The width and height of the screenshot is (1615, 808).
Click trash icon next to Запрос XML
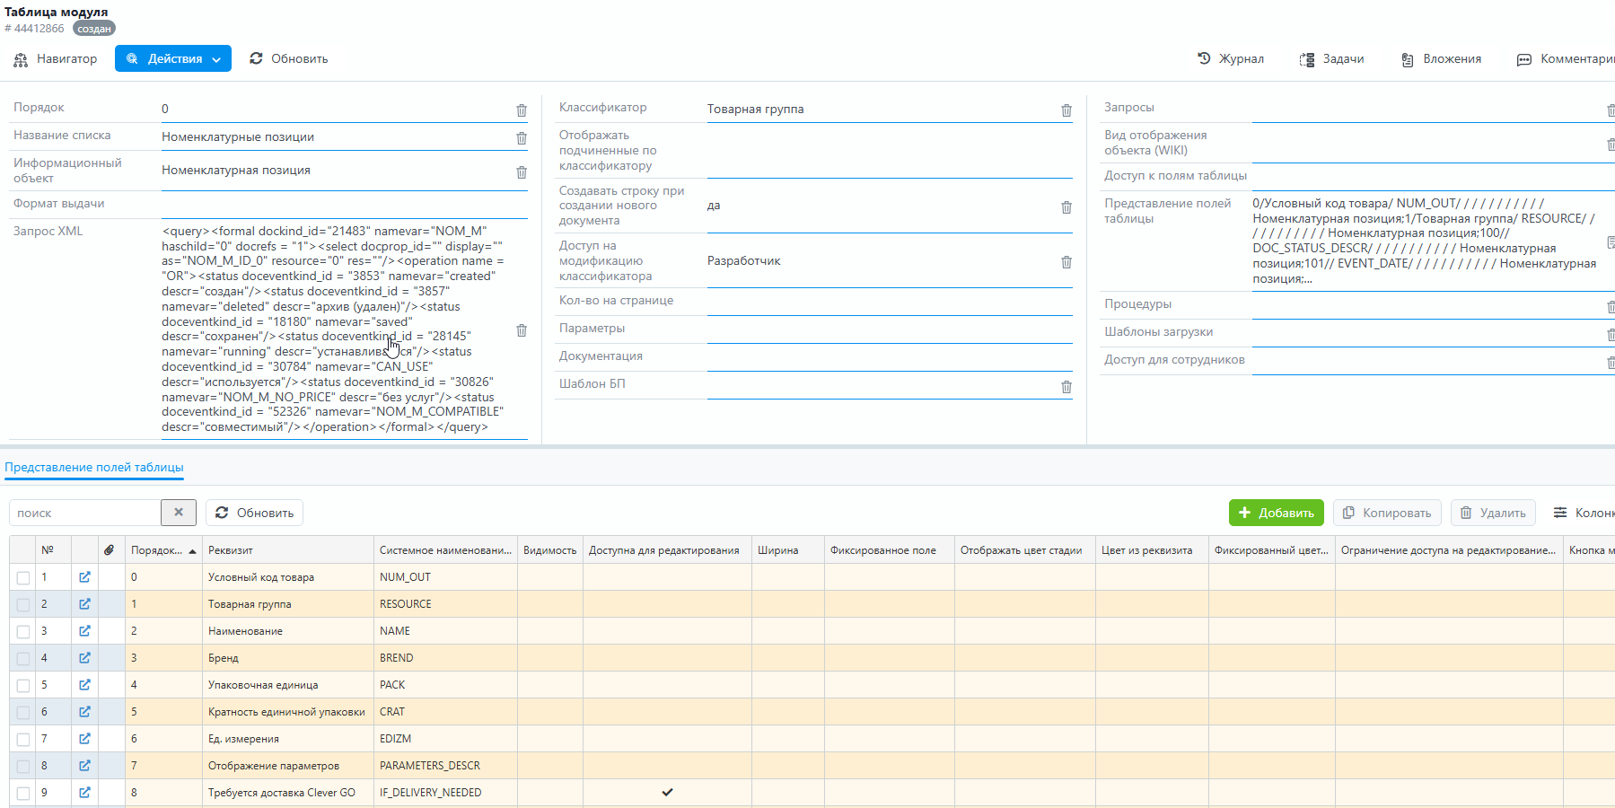pyautogui.click(x=522, y=330)
